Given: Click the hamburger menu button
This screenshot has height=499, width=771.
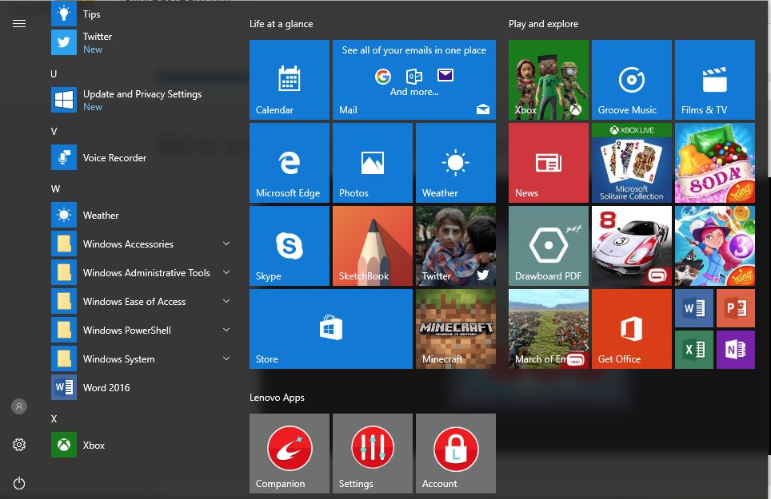Looking at the screenshot, I should [x=19, y=24].
